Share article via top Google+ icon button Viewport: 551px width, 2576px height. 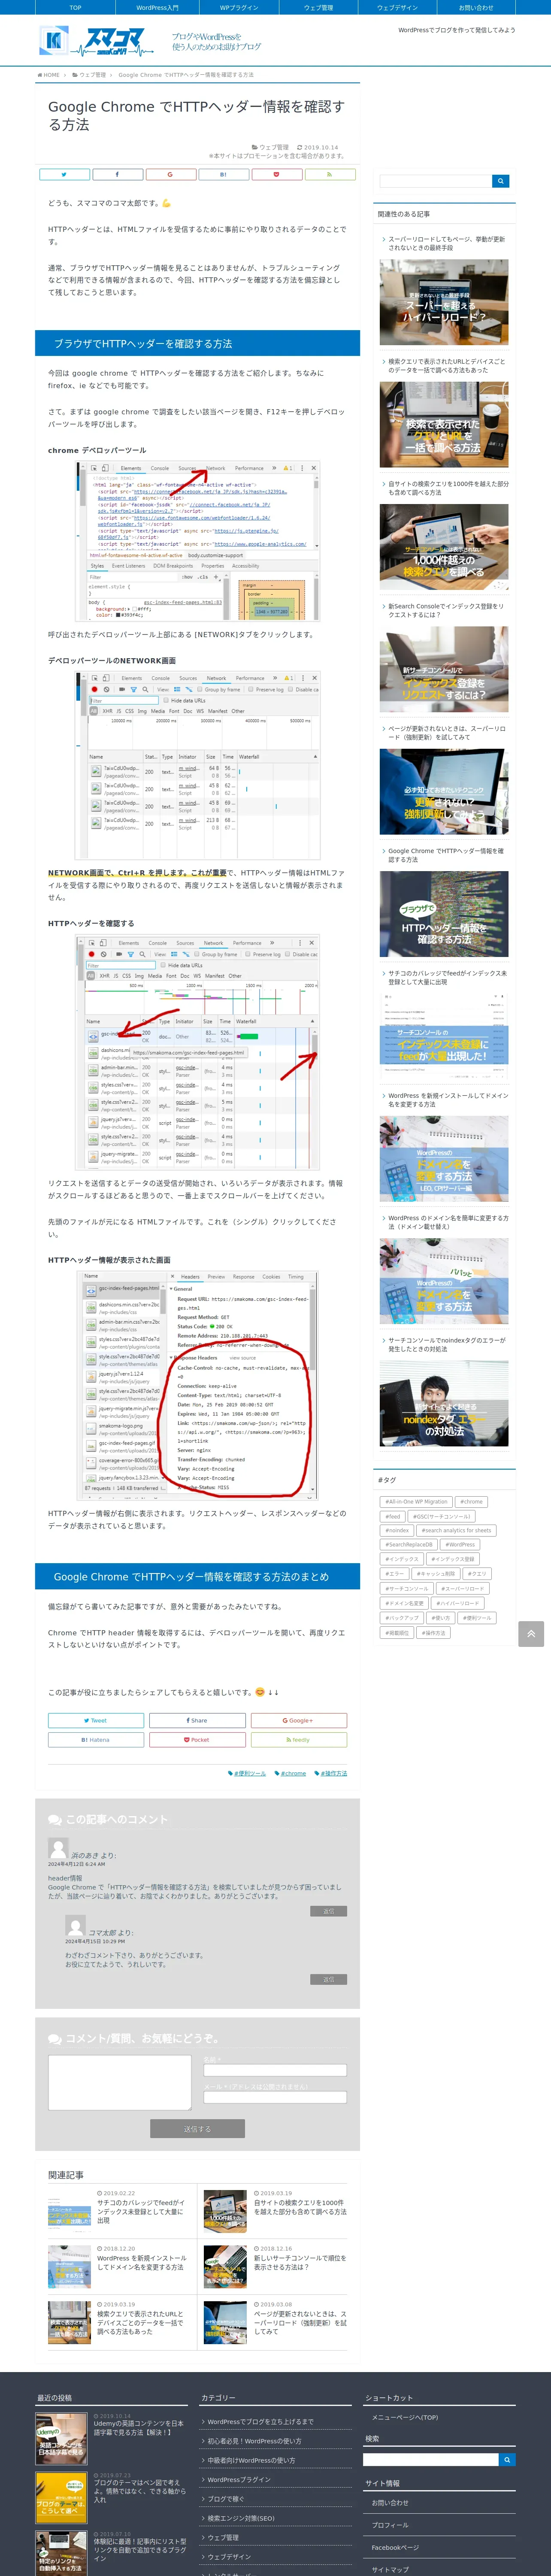[170, 174]
